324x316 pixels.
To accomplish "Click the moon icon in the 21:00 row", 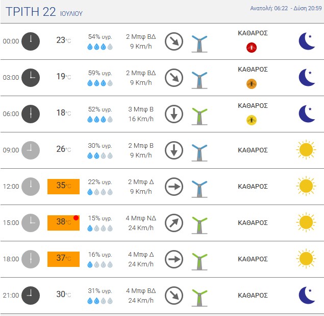I will tap(307, 295).
